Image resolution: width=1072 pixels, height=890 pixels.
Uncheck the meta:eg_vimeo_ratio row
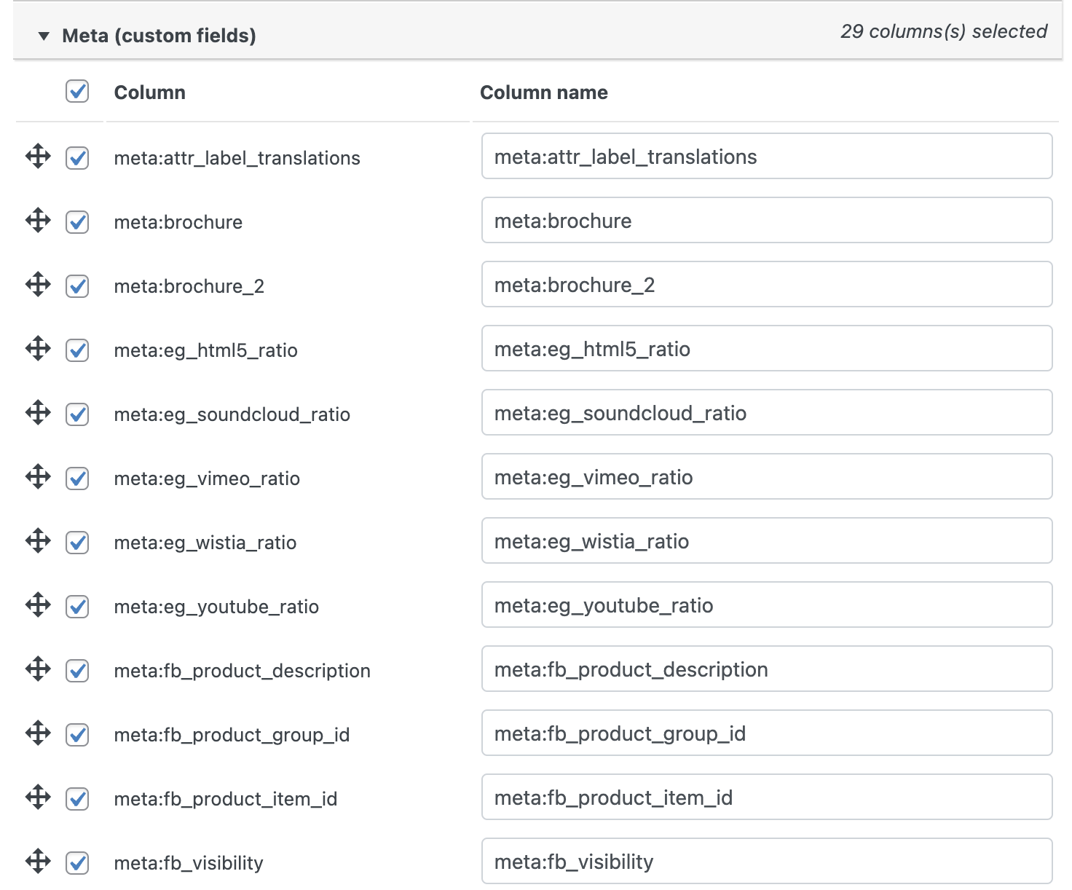(x=76, y=477)
